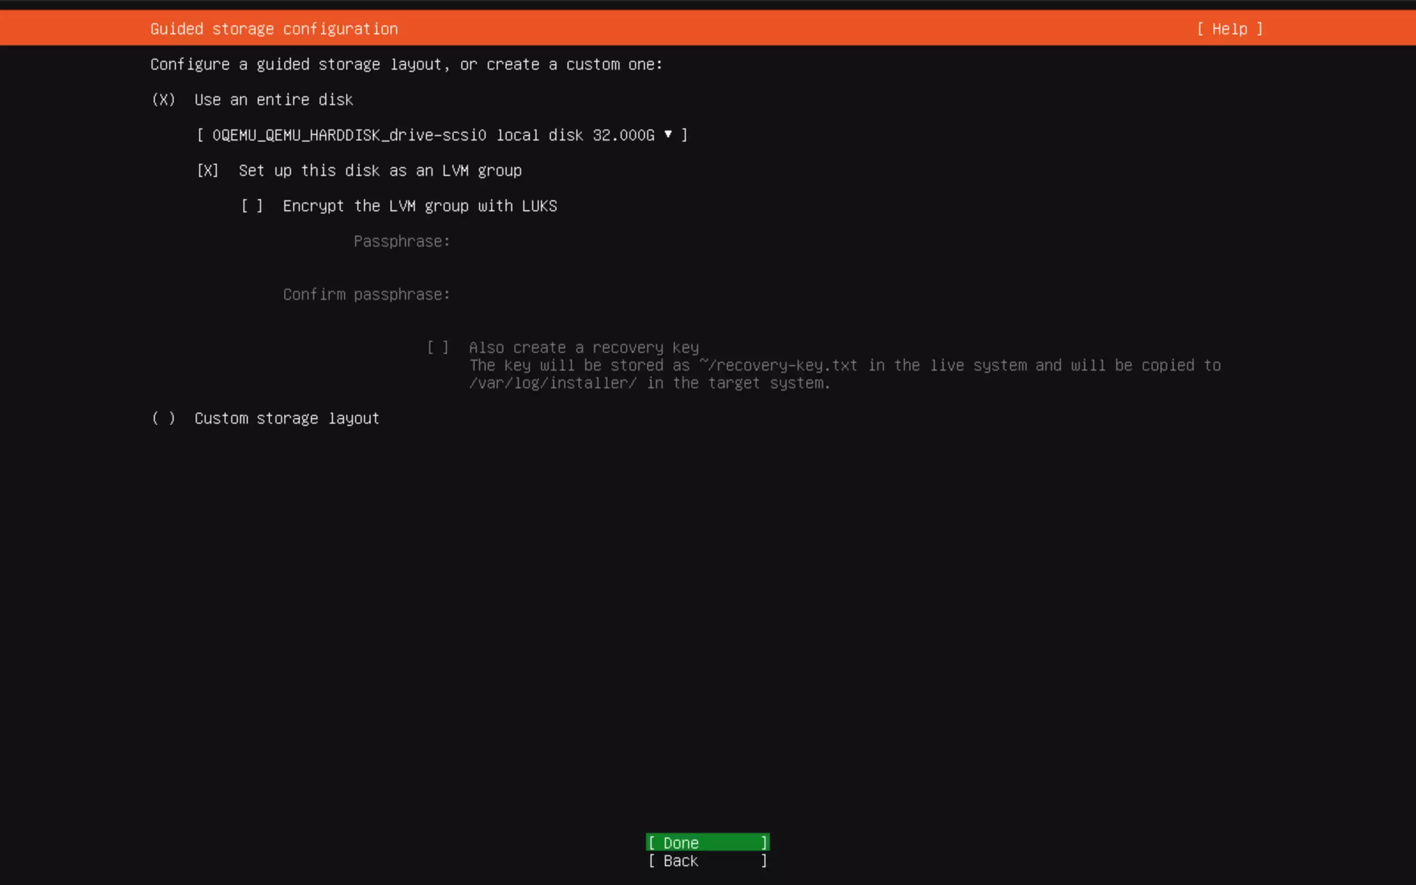Select the "Custom storage layout" option
Screen dimensions: 1416x885
(x=286, y=418)
